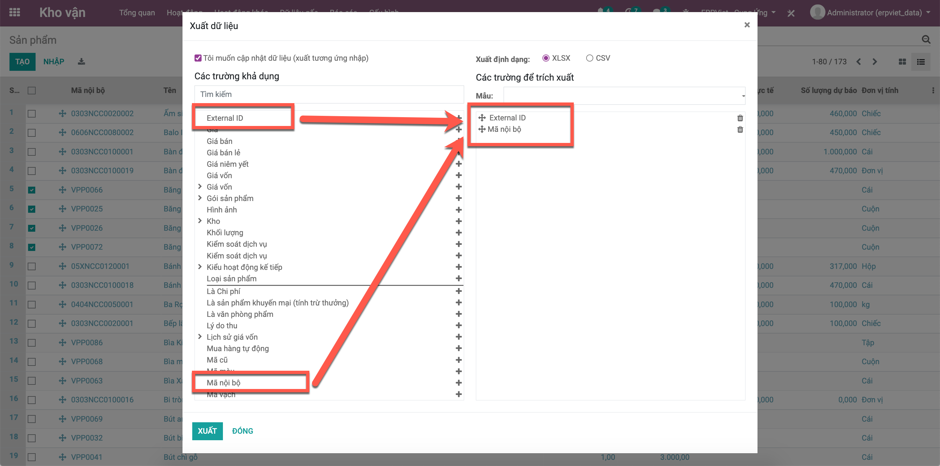Uncheck the update data import-compatible checkbox
This screenshot has width=940, height=466.
198,58
